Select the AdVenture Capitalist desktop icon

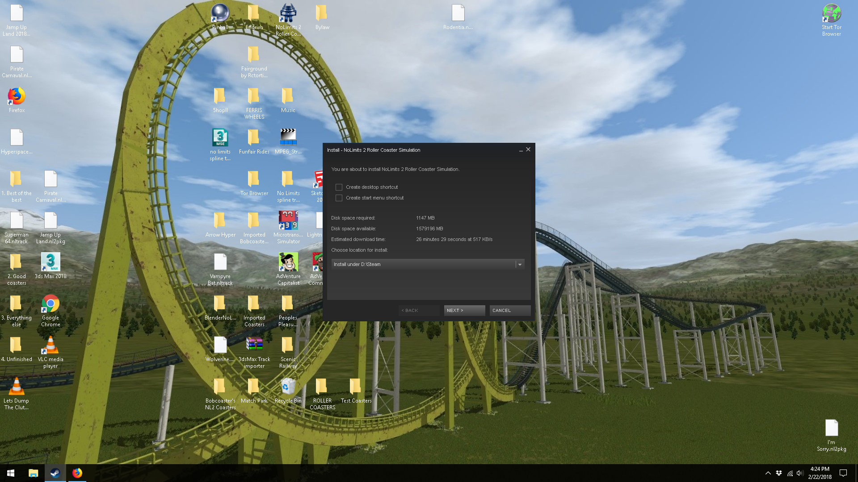click(x=288, y=262)
